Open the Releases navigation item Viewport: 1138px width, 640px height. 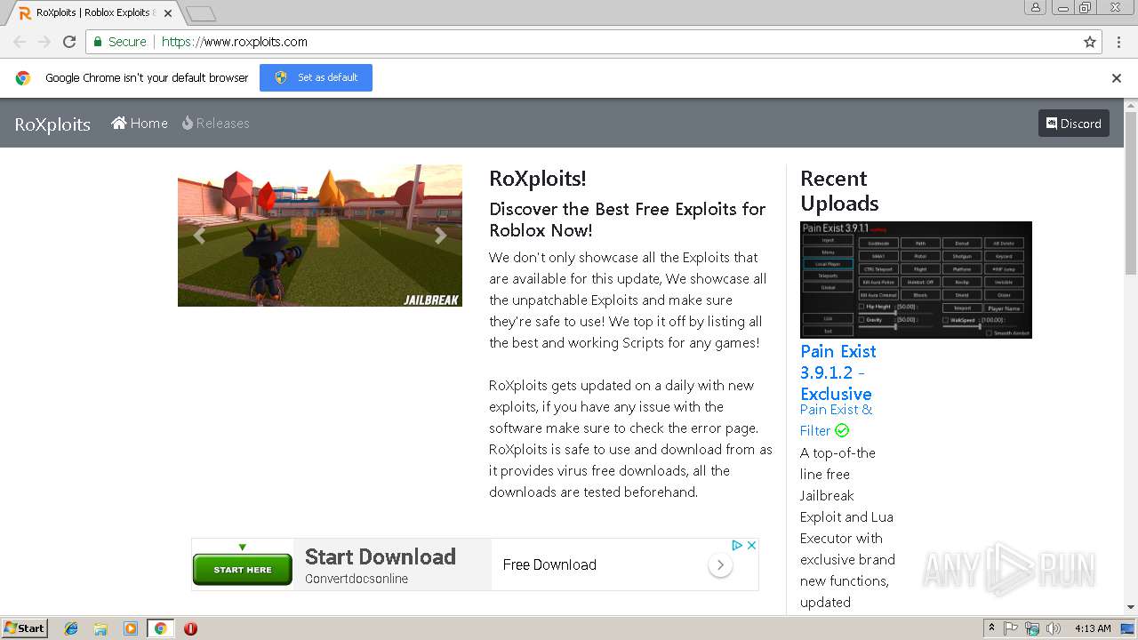point(216,124)
